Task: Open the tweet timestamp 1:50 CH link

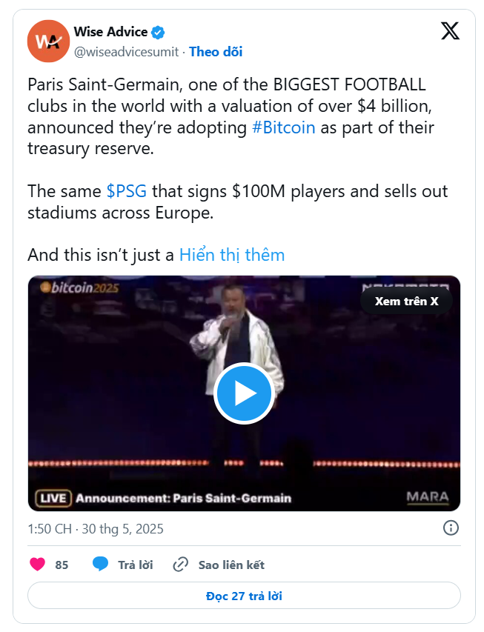Action: pyautogui.click(x=96, y=529)
